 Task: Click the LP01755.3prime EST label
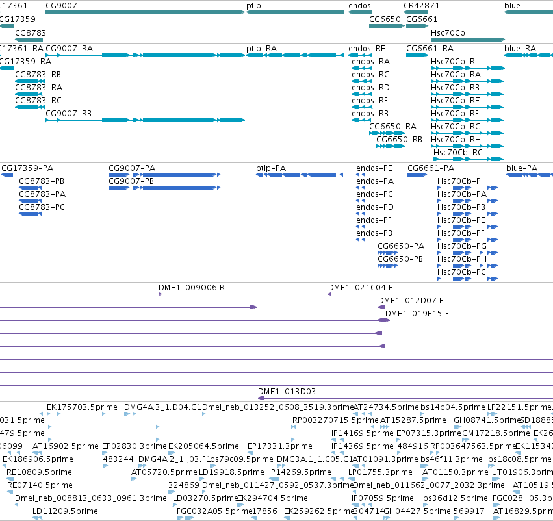[380, 472]
